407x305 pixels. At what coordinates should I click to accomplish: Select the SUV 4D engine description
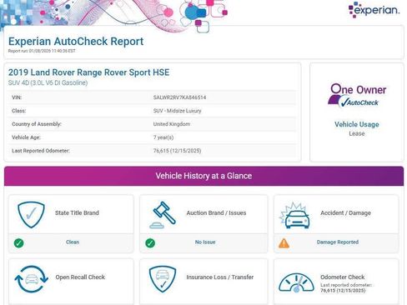(48, 82)
